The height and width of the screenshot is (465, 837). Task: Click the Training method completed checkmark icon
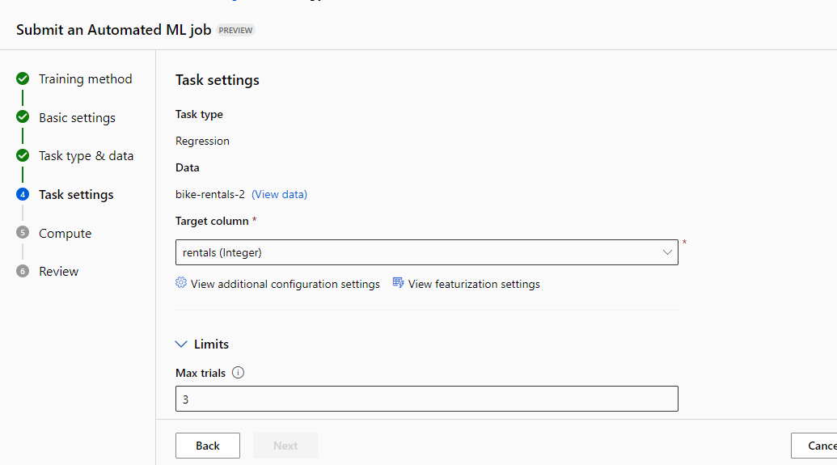pyautogui.click(x=23, y=79)
